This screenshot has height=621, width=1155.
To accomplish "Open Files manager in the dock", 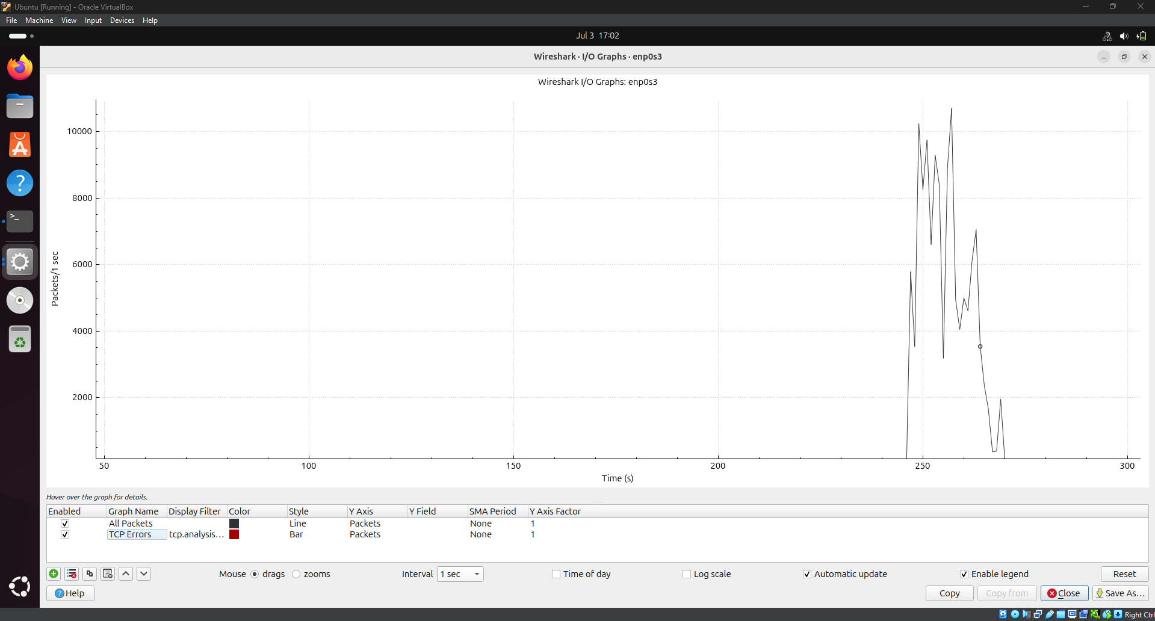I will pos(20,106).
